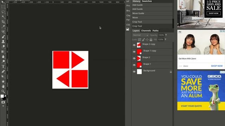Viewport: 225px width, 126px height.
Task: Select the Pen tool
Action: pyautogui.click(x=3, y=71)
